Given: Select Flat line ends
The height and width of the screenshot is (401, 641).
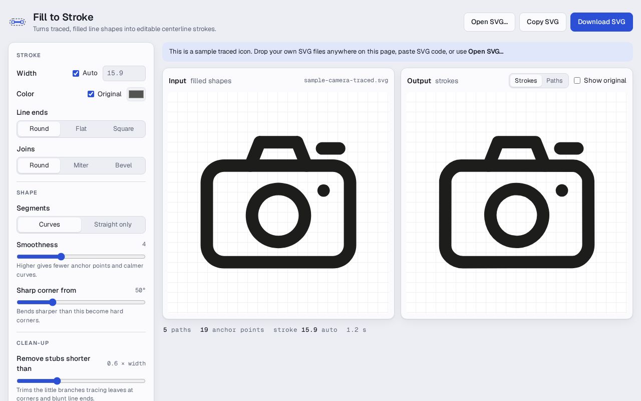Looking at the screenshot, I should point(81,129).
